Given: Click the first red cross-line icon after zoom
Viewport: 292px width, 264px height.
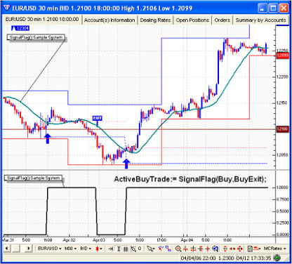Looking at the screenshot, I should (186, 249).
